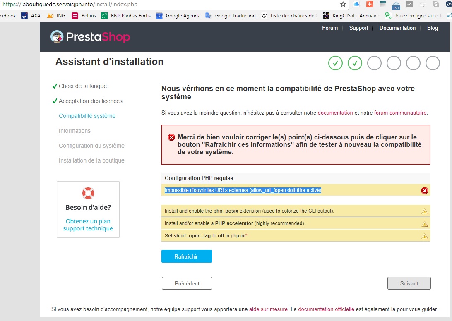
Task: Follow the forum communautaire link
Action: point(400,113)
